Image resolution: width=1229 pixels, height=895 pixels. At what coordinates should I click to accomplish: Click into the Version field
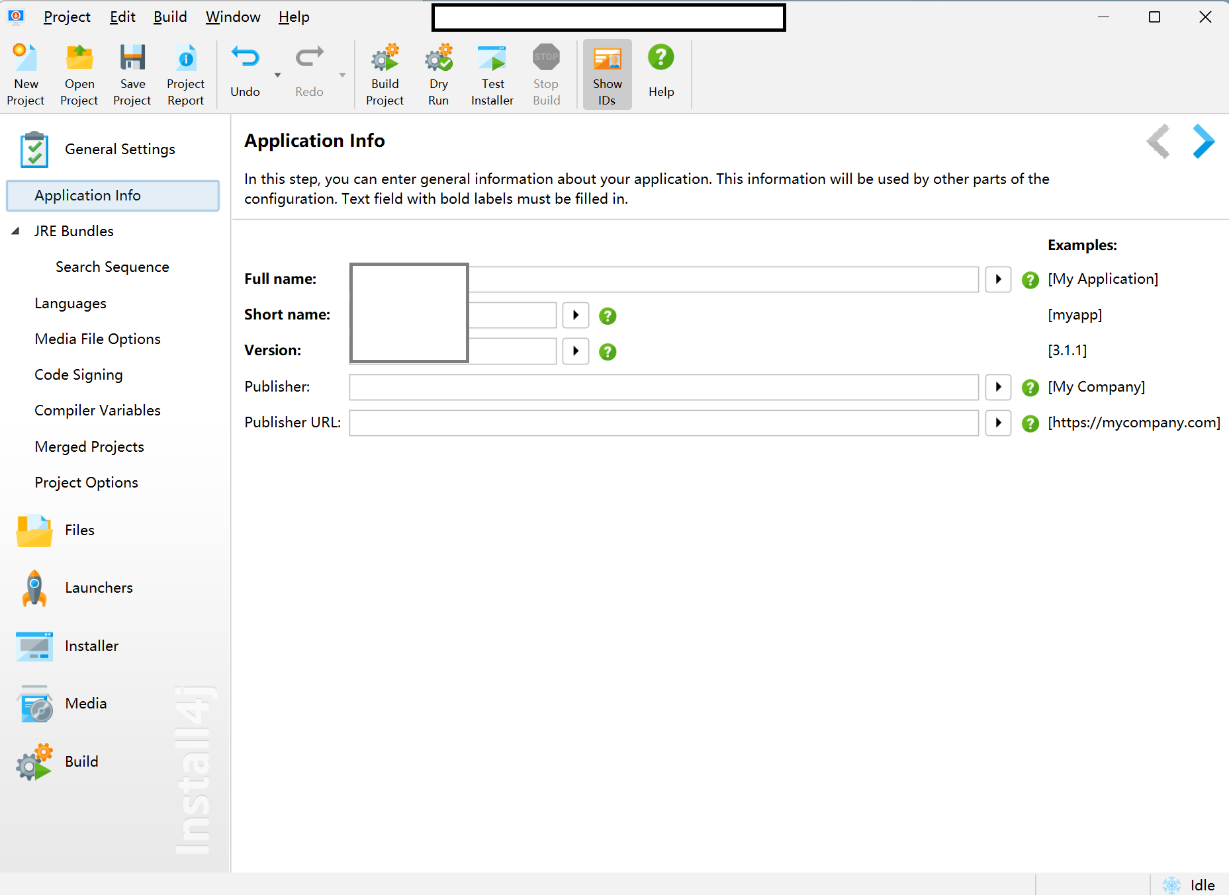pos(453,351)
